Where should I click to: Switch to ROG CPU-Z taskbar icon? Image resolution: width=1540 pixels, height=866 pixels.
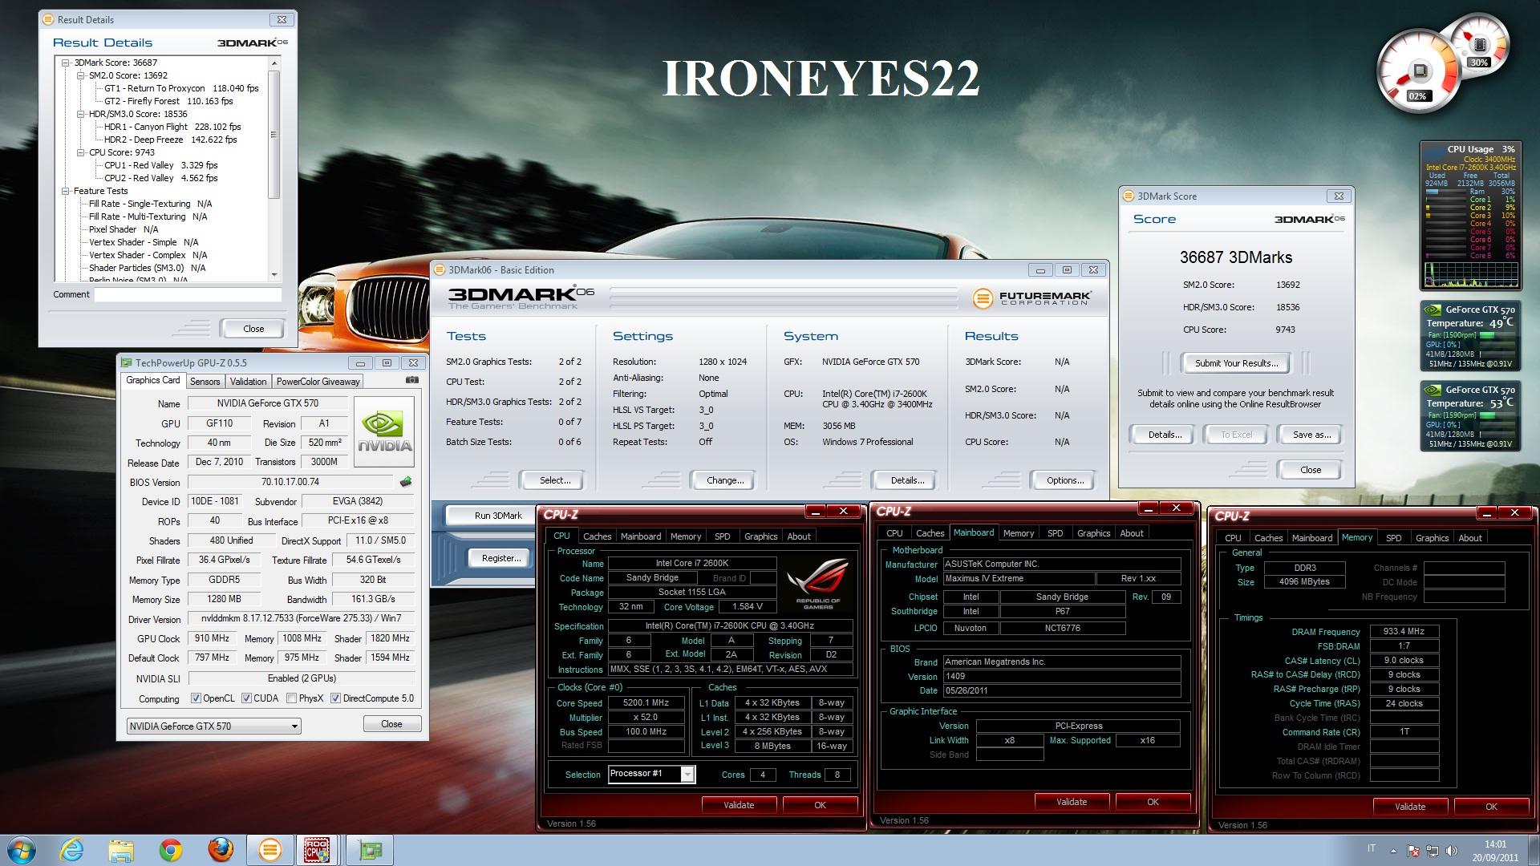point(316,850)
